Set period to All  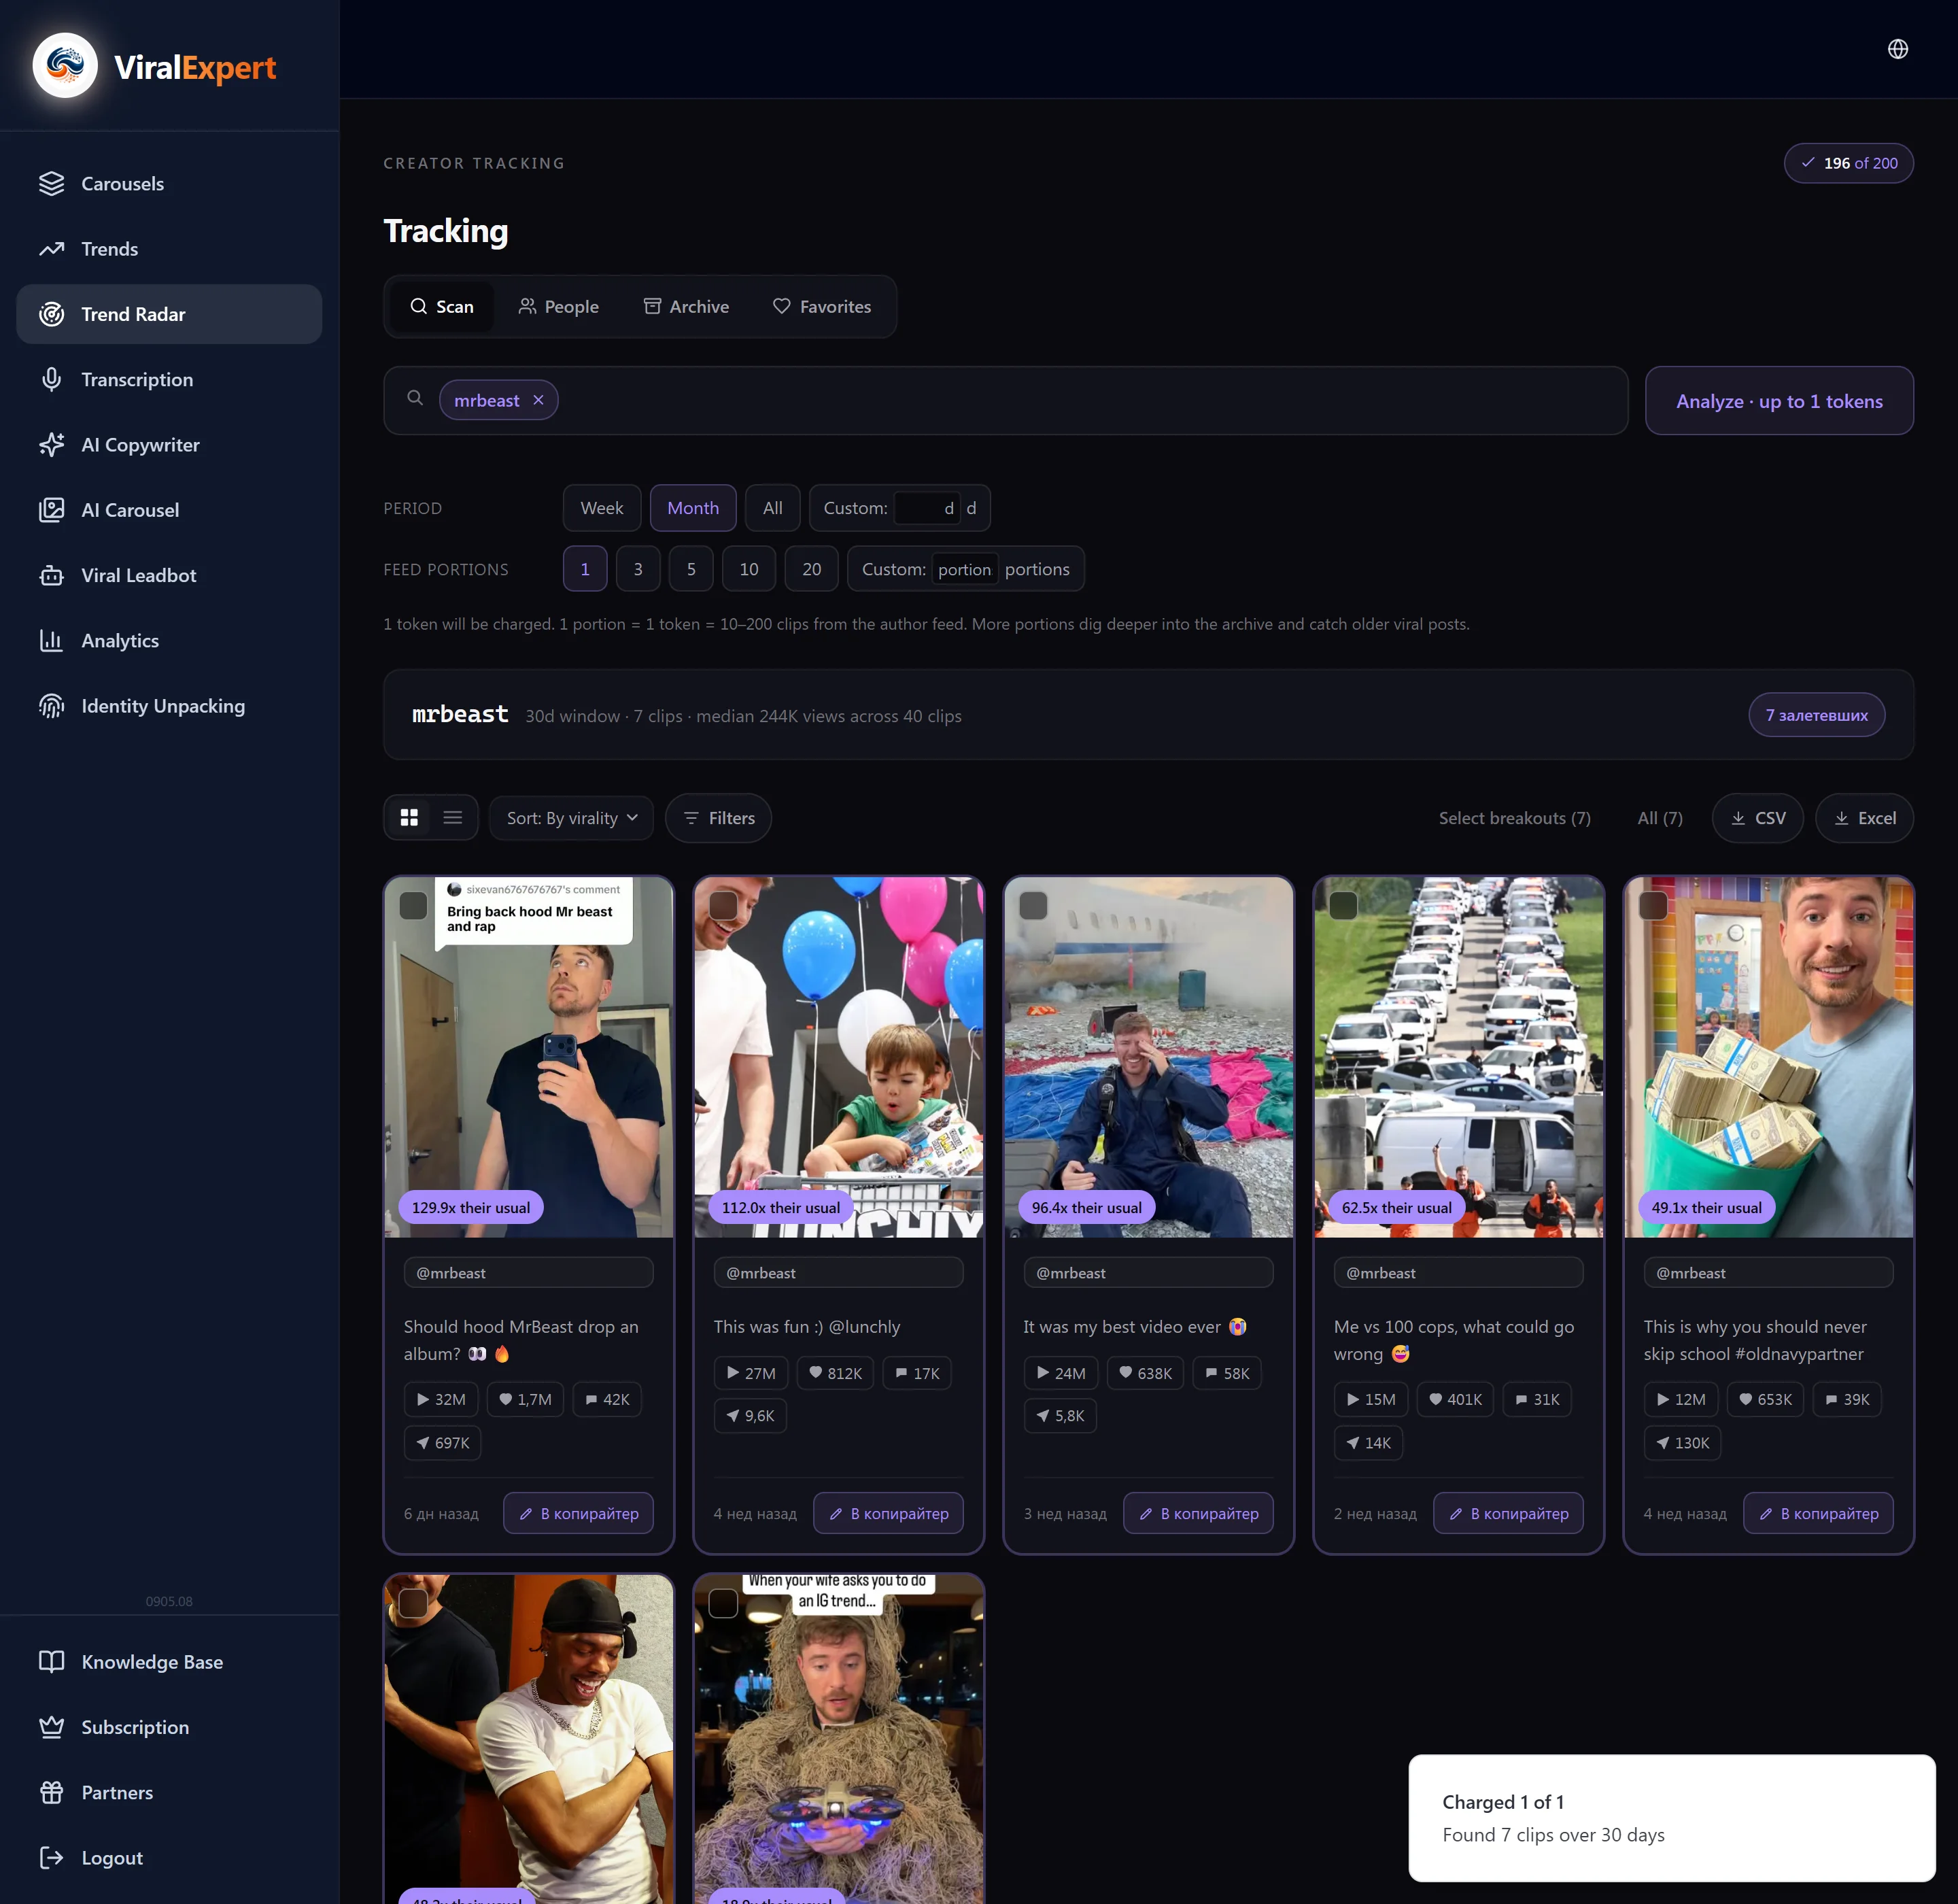[x=772, y=508]
